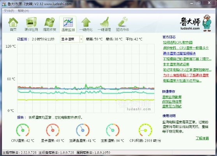Open link 如何选购CPU散热器
217x156 pixels.
coord(178,43)
